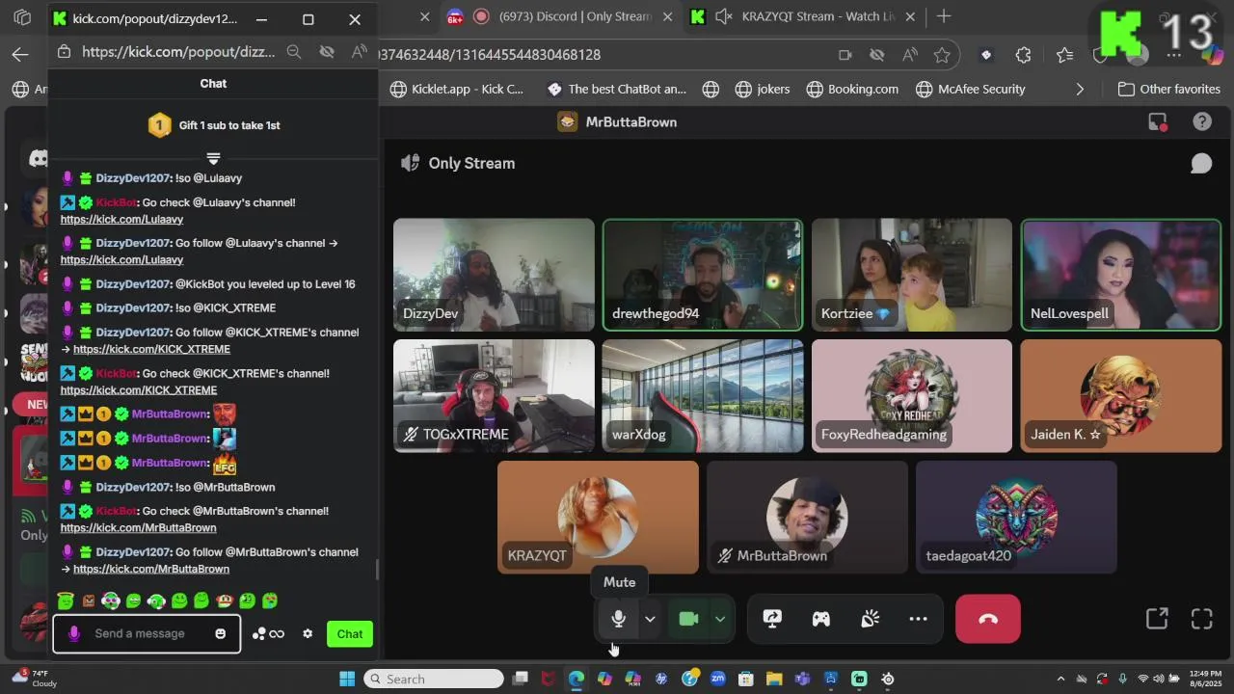Open kick.com/Lulaavy link from DizzyDev1207
Screen dimensions: 1234x694
click(121, 259)
